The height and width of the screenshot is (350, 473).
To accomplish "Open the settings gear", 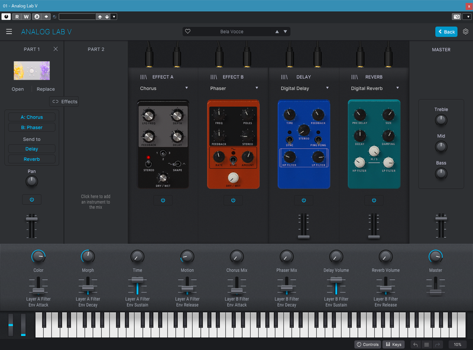I will pyautogui.click(x=465, y=32).
